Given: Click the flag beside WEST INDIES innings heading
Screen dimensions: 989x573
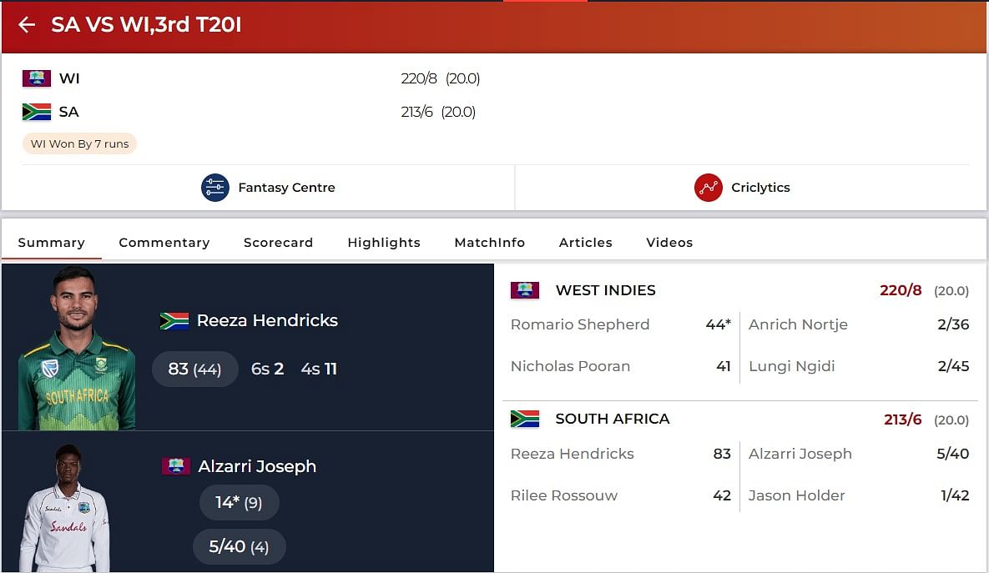Looking at the screenshot, I should pyautogui.click(x=525, y=290).
